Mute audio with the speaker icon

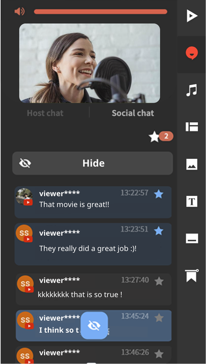tap(19, 11)
